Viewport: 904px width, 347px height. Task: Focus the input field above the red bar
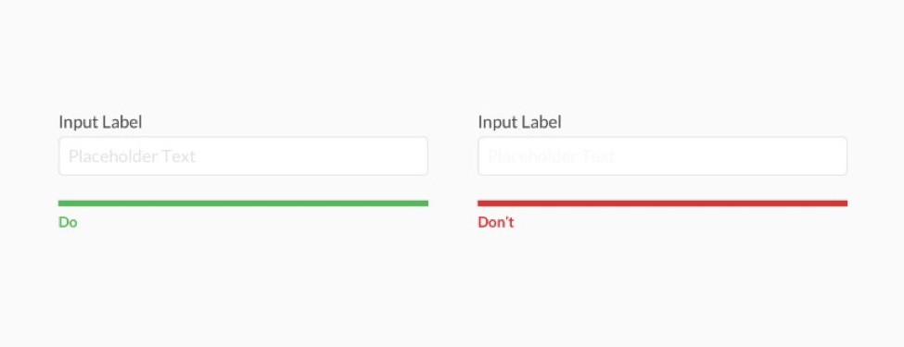(662, 156)
